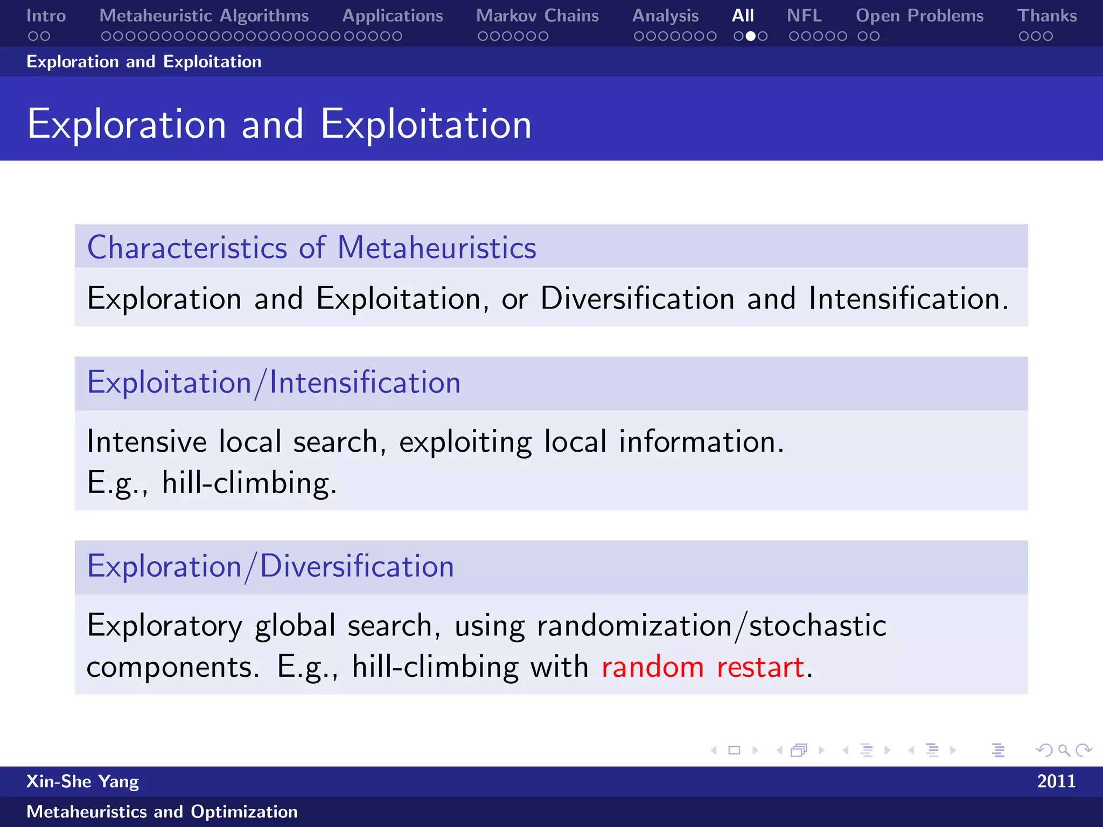Image resolution: width=1103 pixels, height=827 pixels.
Task: Select last circle under Open Problems
Action: click(x=875, y=36)
